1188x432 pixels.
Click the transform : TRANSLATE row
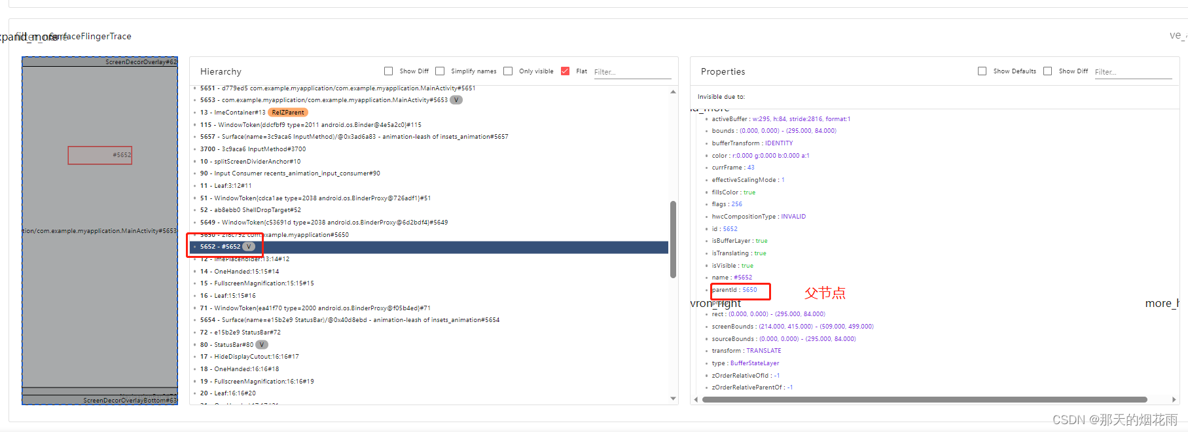746,351
